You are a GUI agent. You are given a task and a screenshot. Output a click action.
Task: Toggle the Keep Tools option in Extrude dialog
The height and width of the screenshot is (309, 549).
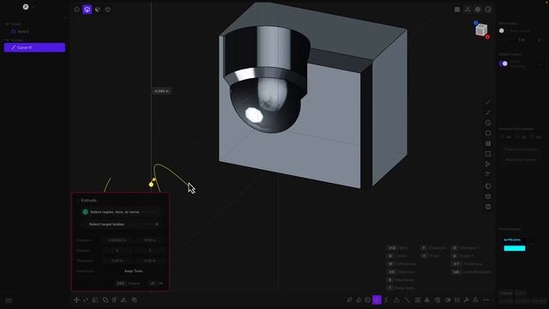click(x=134, y=271)
